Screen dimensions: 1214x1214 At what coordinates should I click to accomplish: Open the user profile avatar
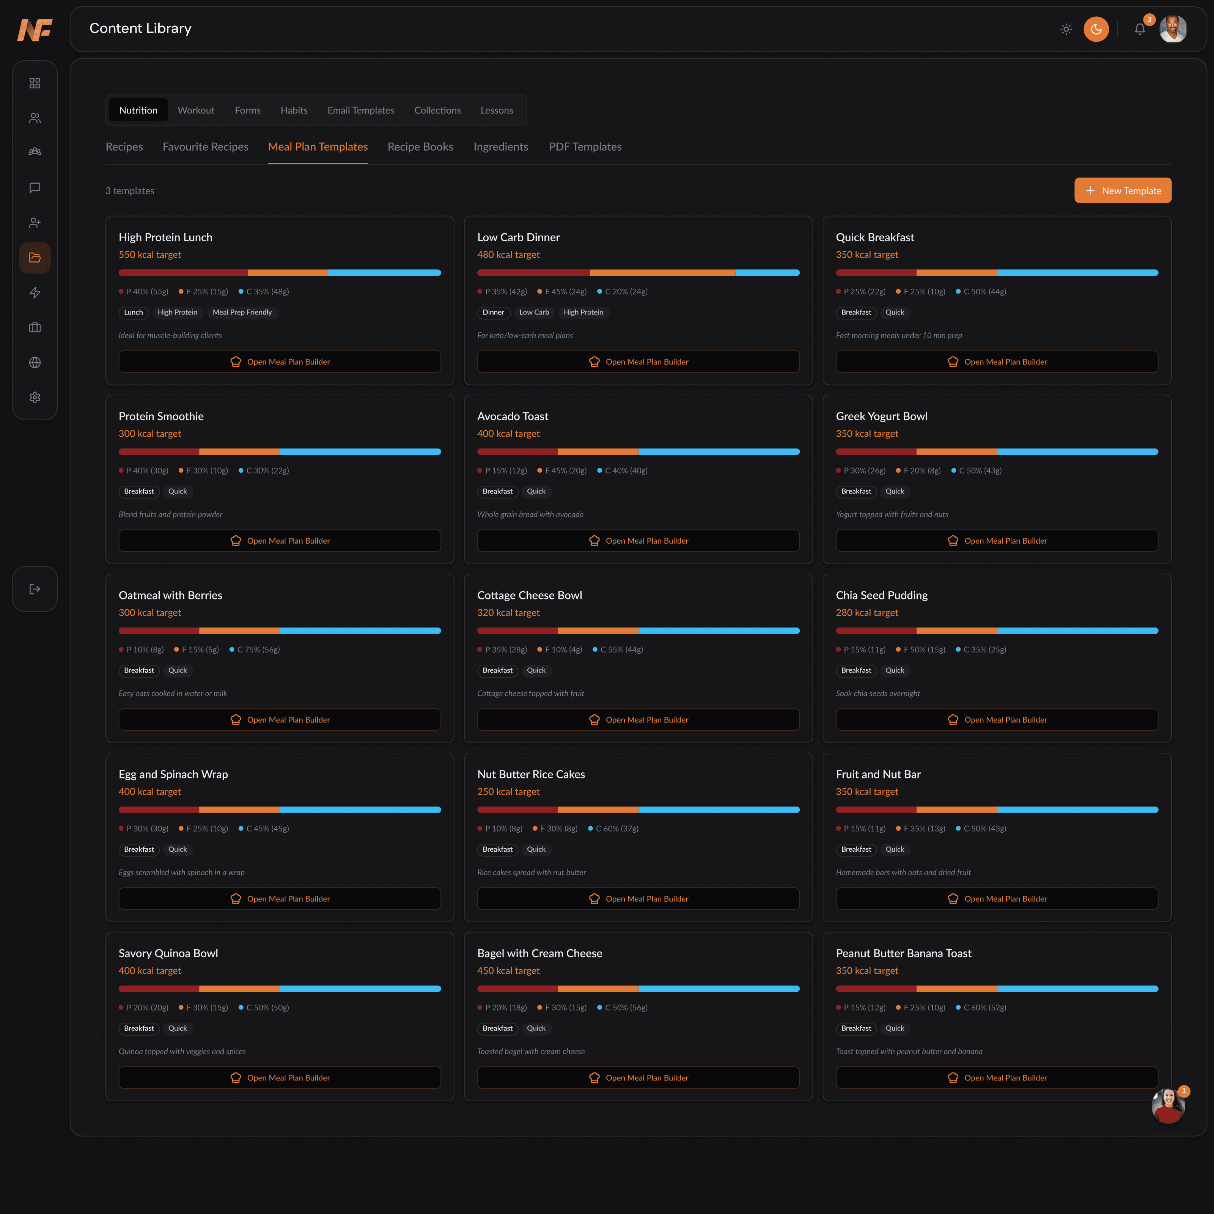coord(1173,29)
